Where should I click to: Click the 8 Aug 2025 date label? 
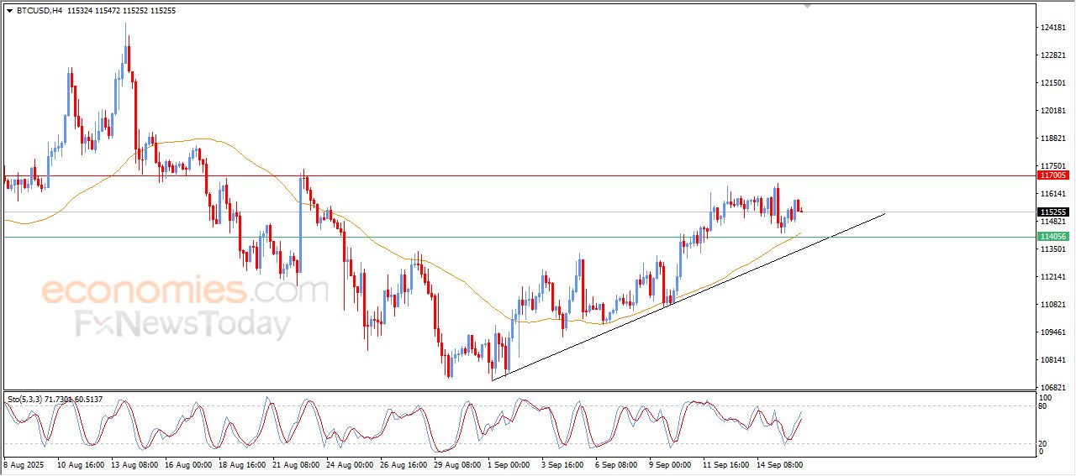click(24, 463)
